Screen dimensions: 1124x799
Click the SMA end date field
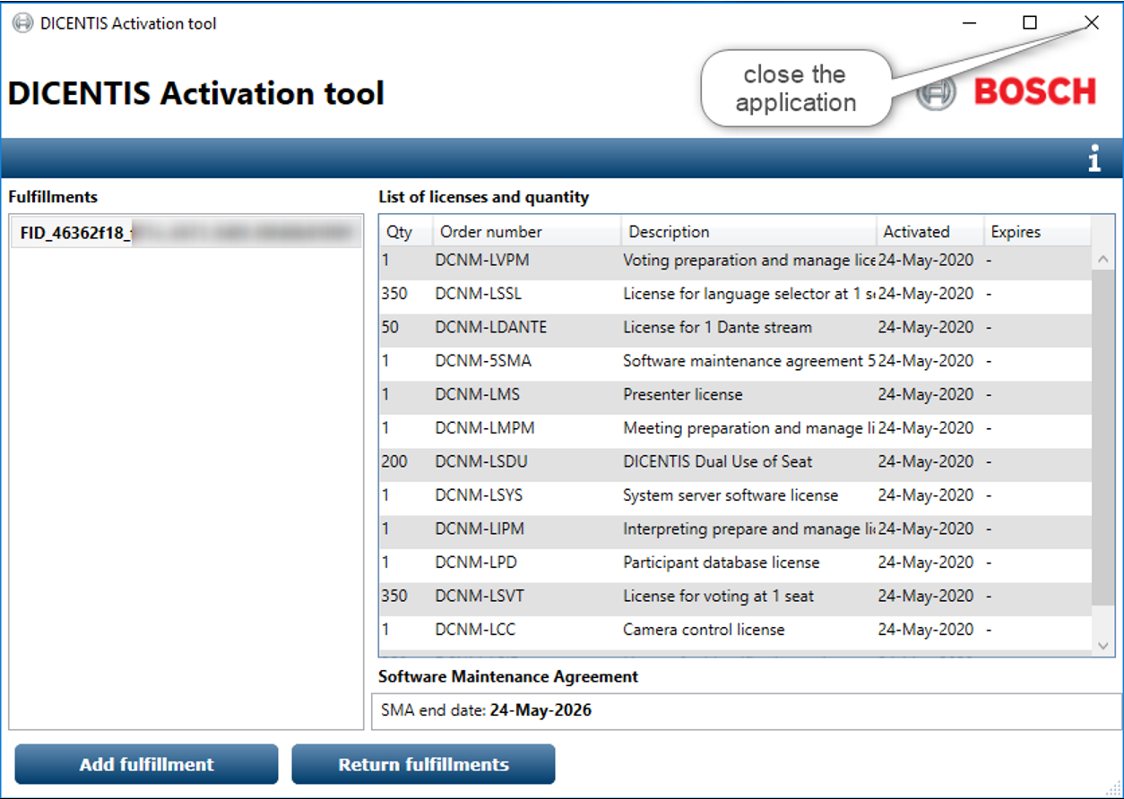(746, 711)
